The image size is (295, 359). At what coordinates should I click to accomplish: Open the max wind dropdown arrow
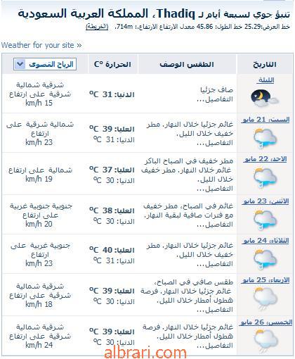[x=20, y=64]
